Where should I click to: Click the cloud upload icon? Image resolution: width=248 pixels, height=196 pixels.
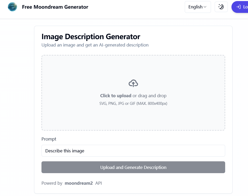click(x=133, y=83)
